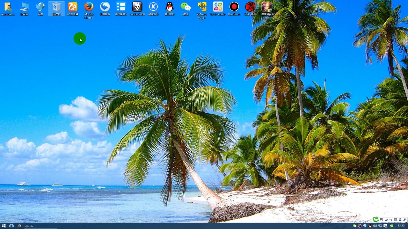Image resolution: width=408 pixels, height=229 pixels.
Task: Toggle punctuation mode on the IME bar
Action: (390, 220)
